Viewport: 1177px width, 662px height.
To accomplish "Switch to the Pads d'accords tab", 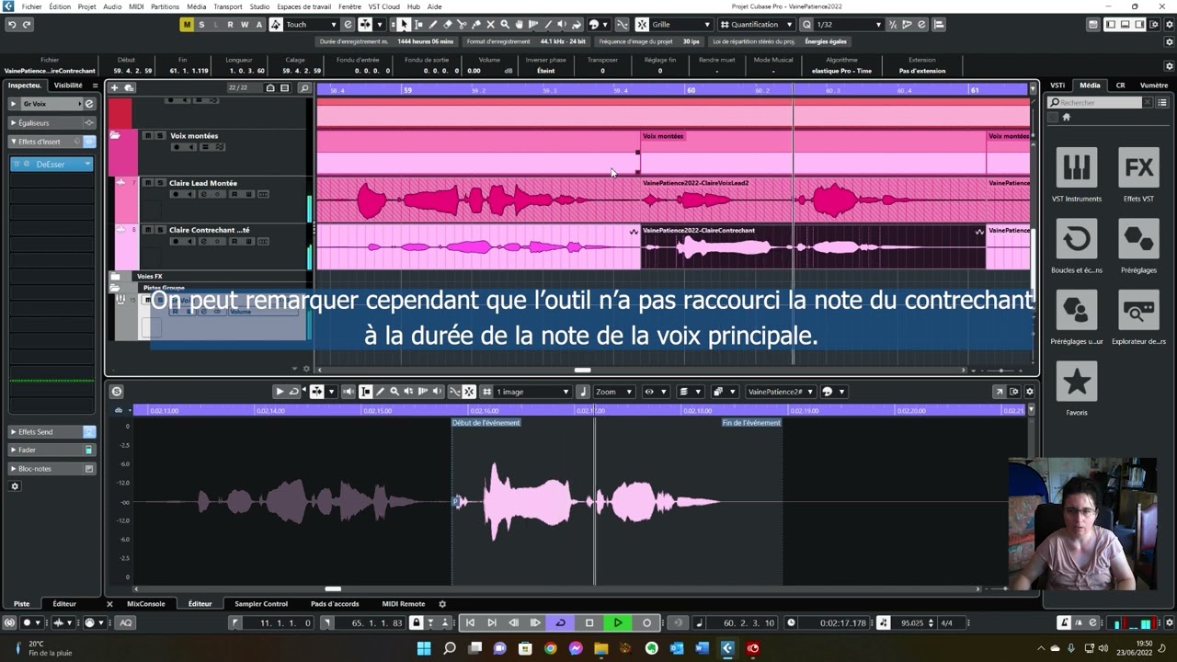I will (335, 604).
